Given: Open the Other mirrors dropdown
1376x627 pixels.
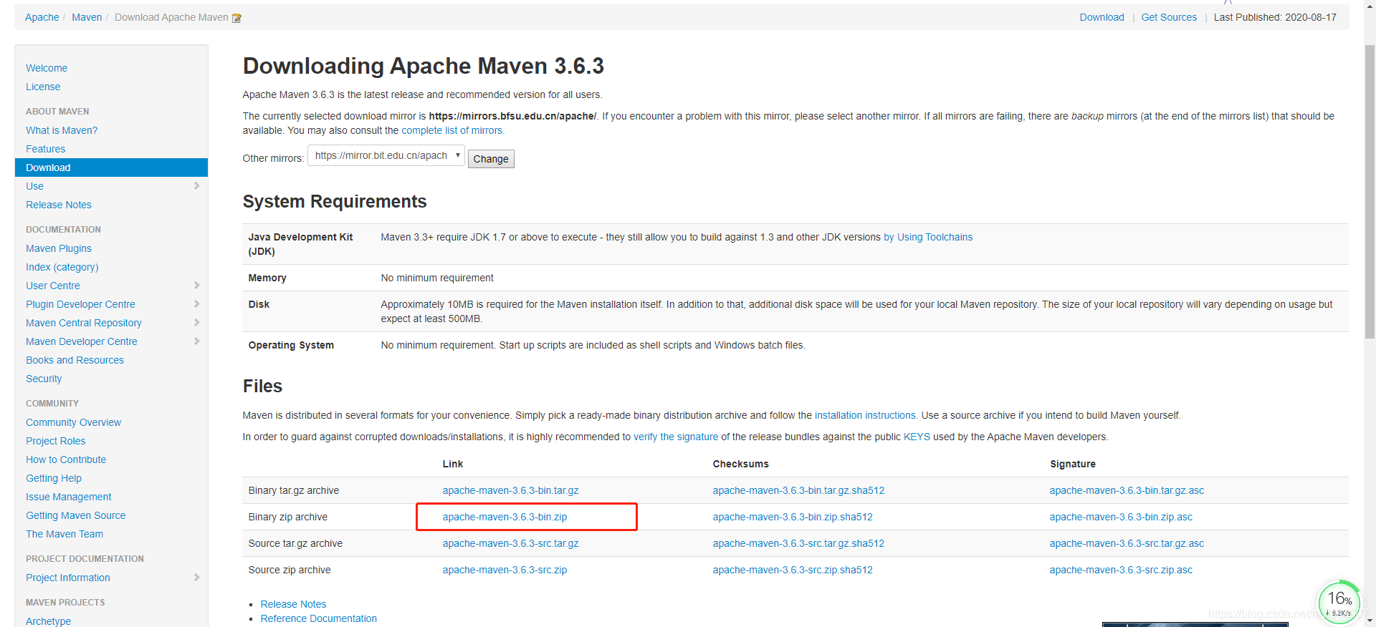Looking at the screenshot, I should pos(386,155).
